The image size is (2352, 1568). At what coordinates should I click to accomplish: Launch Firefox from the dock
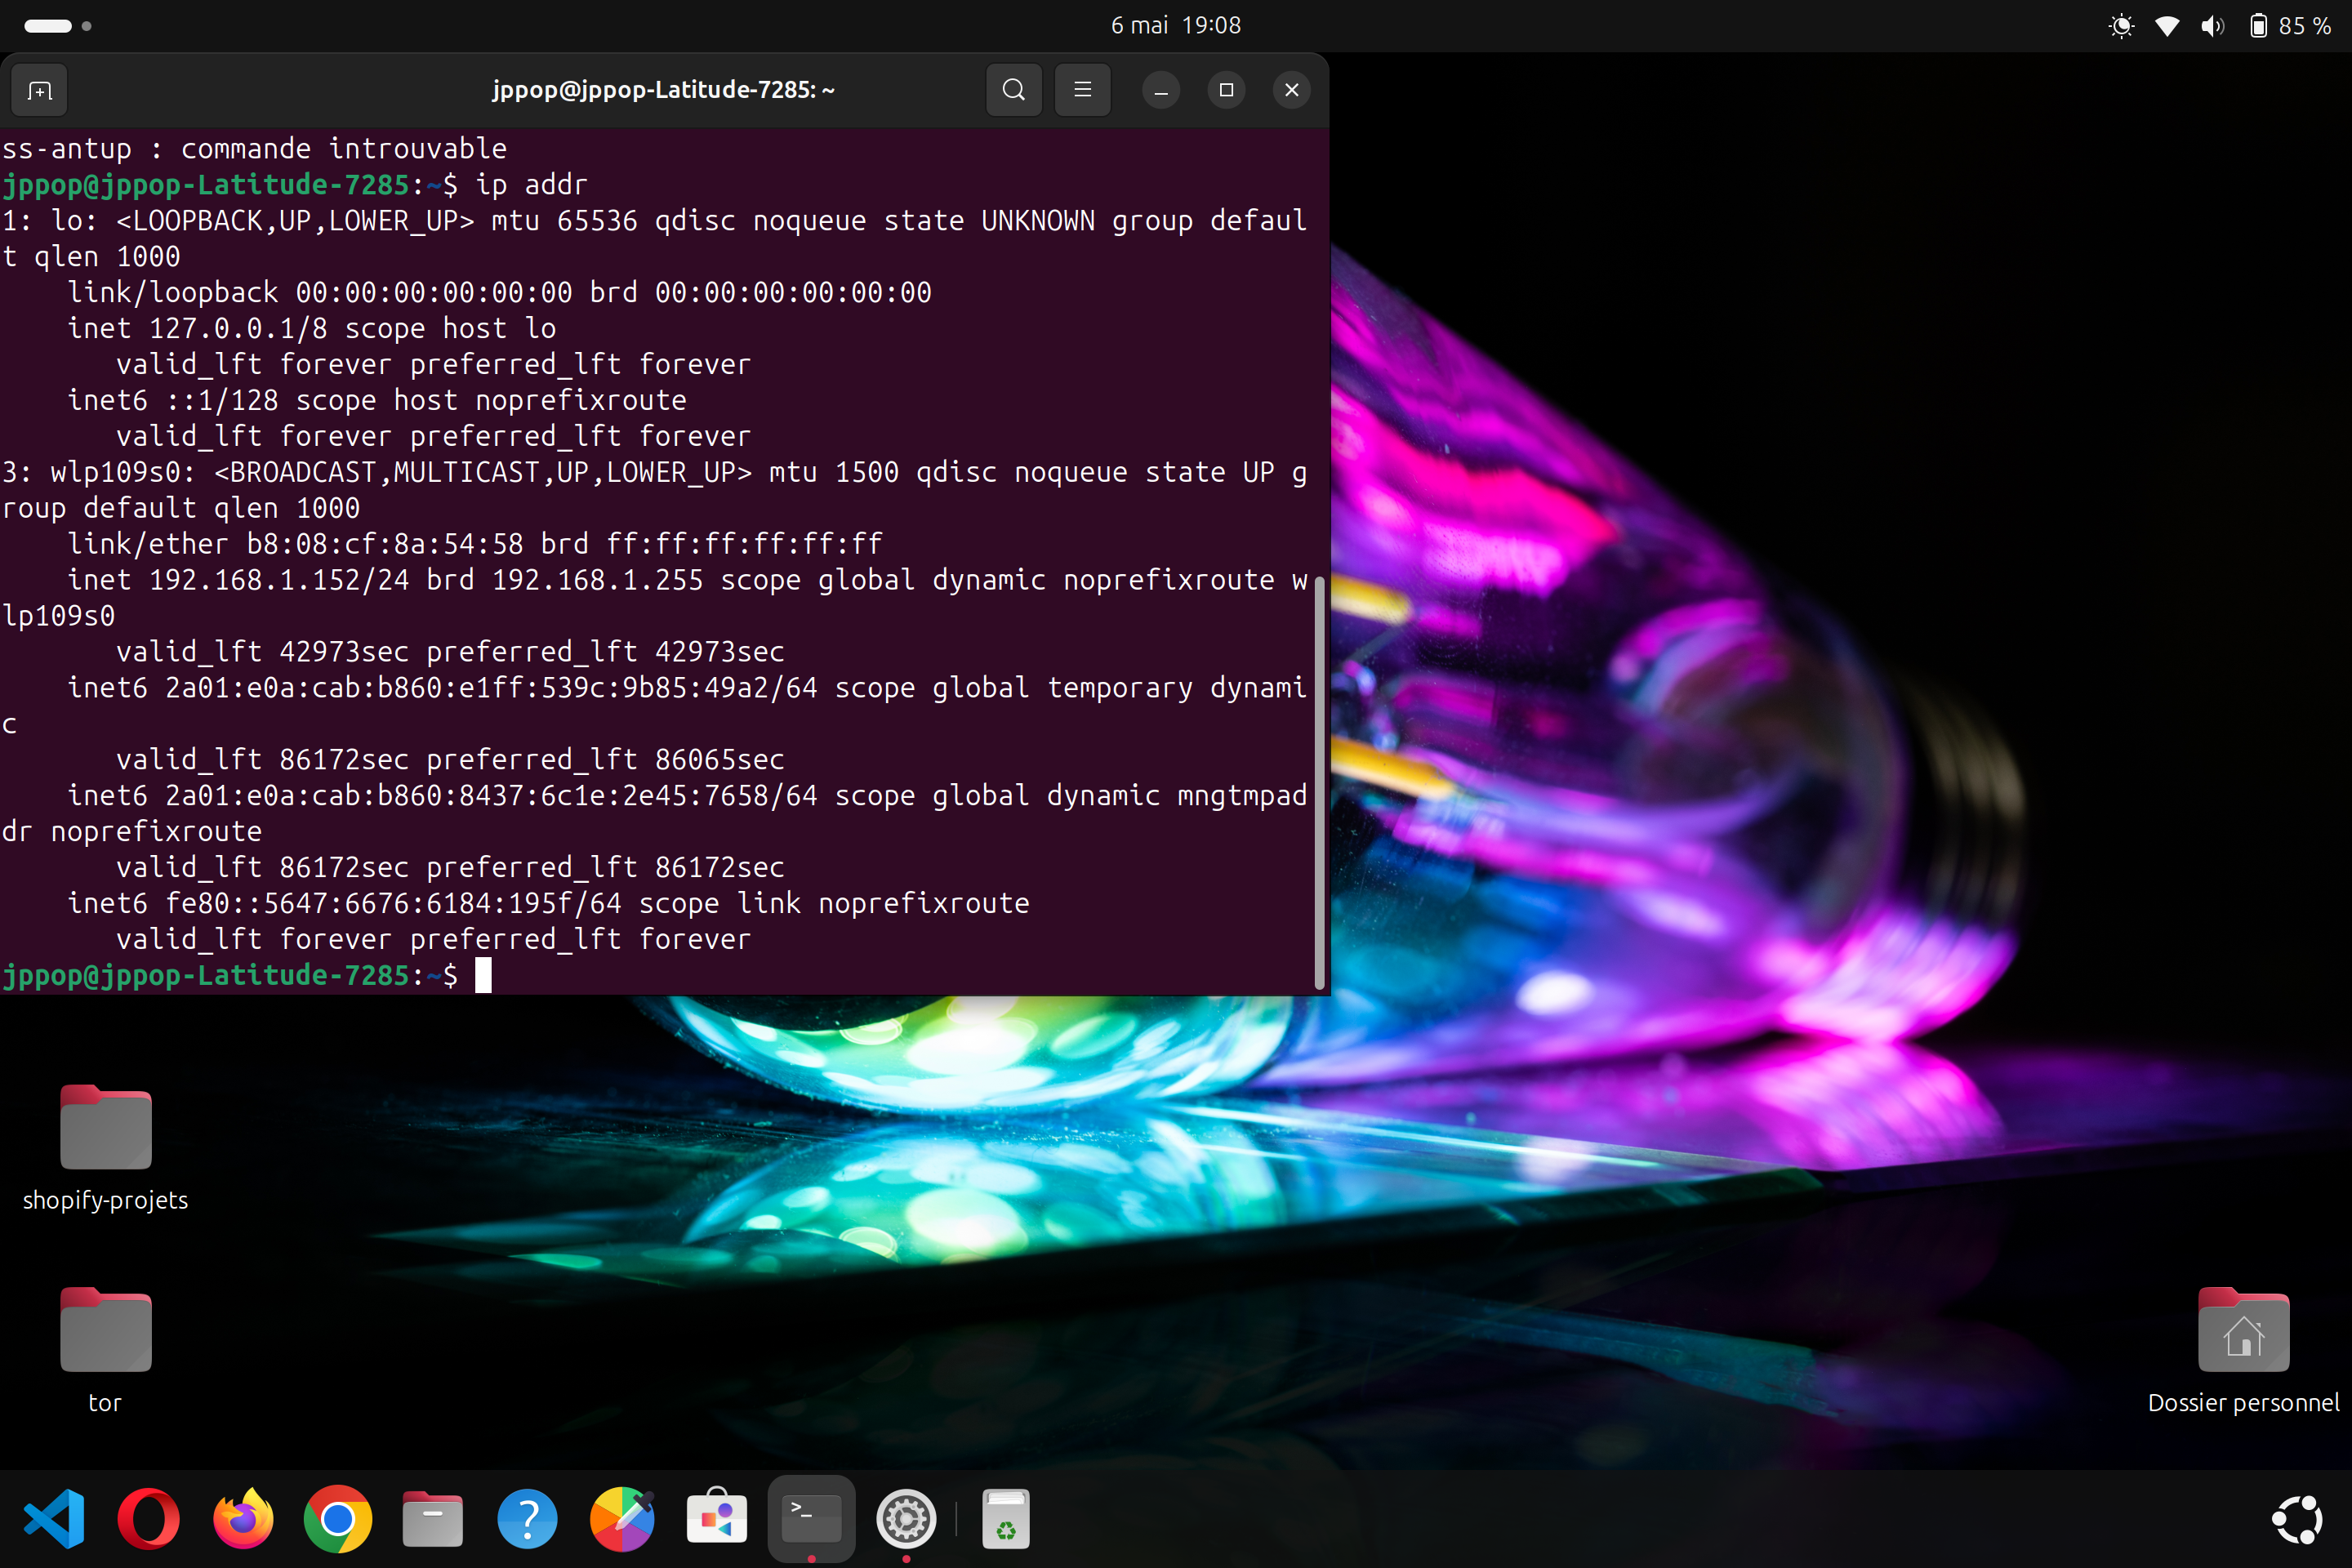tap(243, 1519)
